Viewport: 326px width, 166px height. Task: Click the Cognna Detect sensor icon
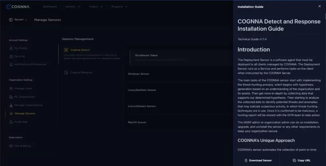coord(66,50)
